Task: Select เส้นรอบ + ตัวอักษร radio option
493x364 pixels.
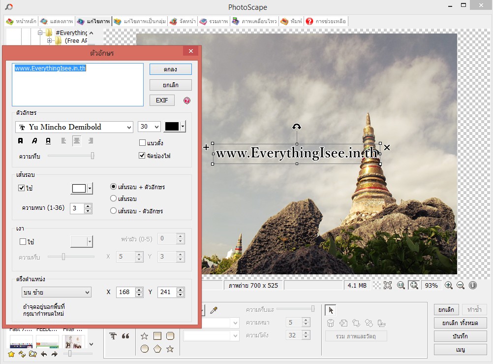Action: click(x=114, y=186)
